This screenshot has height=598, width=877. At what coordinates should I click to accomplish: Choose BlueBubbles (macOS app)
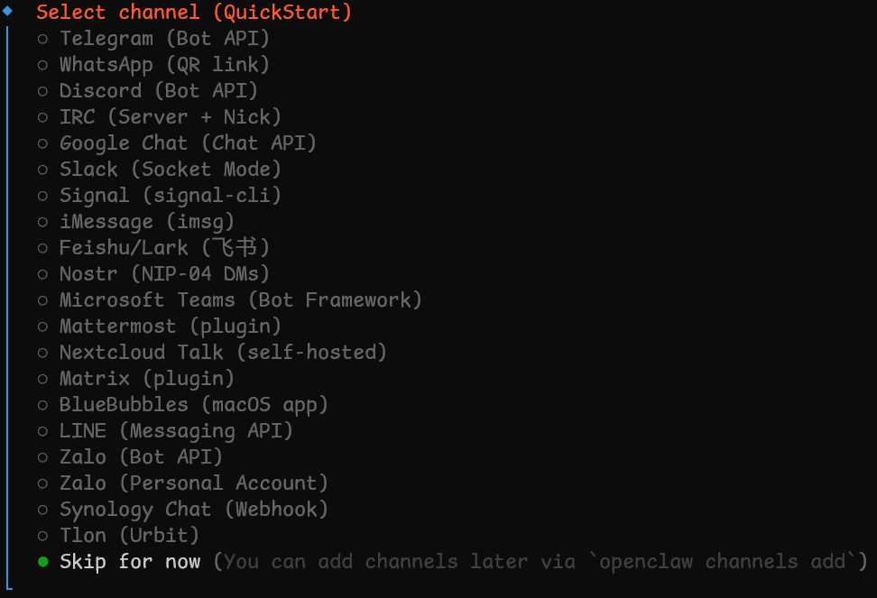193,405
